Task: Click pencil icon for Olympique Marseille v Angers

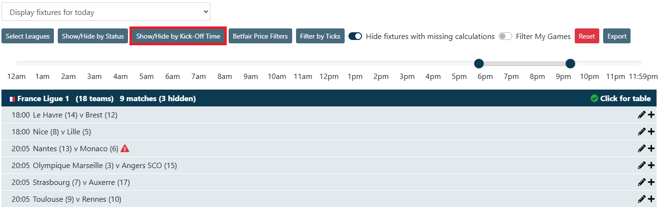Action: (x=642, y=165)
